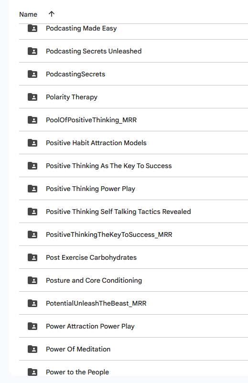The image size is (248, 383).
Task: Click shared folder icon for Post Exercise Carbohydrates
Action: coord(32,258)
